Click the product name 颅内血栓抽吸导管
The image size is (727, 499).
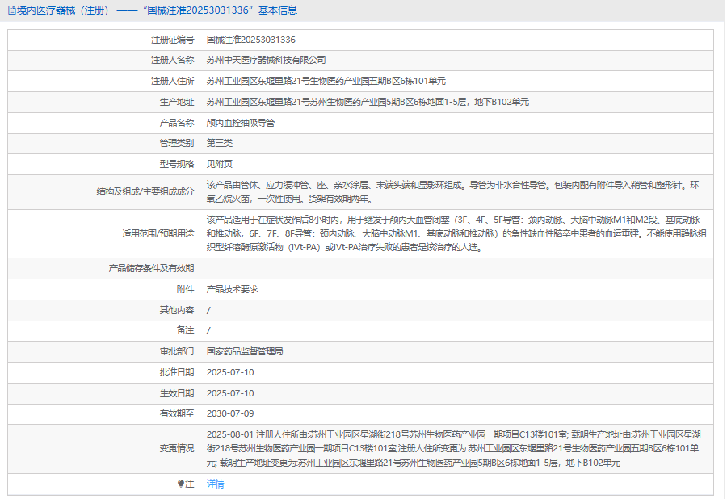pyautogui.click(x=241, y=123)
